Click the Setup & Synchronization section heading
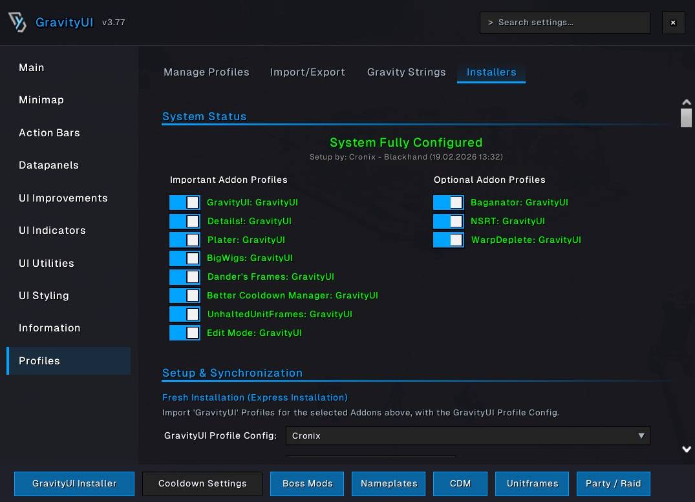This screenshot has height=502, width=695. [232, 373]
